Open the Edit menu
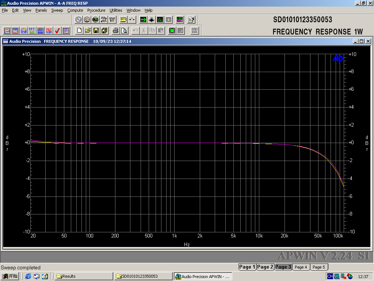The height and width of the screenshot is (281, 374). (x=15, y=10)
